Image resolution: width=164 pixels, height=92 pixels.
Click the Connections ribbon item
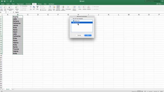[x=24, y=6]
